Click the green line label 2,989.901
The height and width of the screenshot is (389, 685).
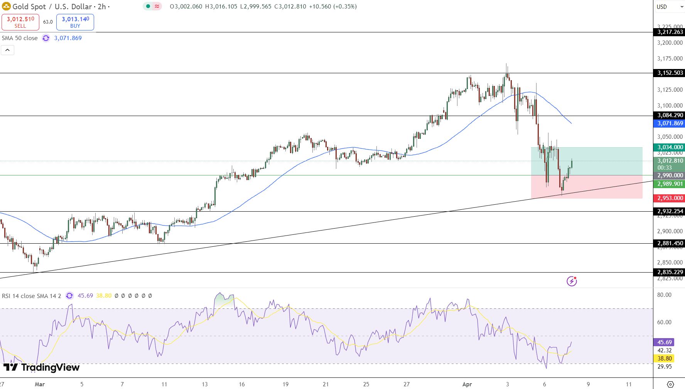[x=669, y=184]
